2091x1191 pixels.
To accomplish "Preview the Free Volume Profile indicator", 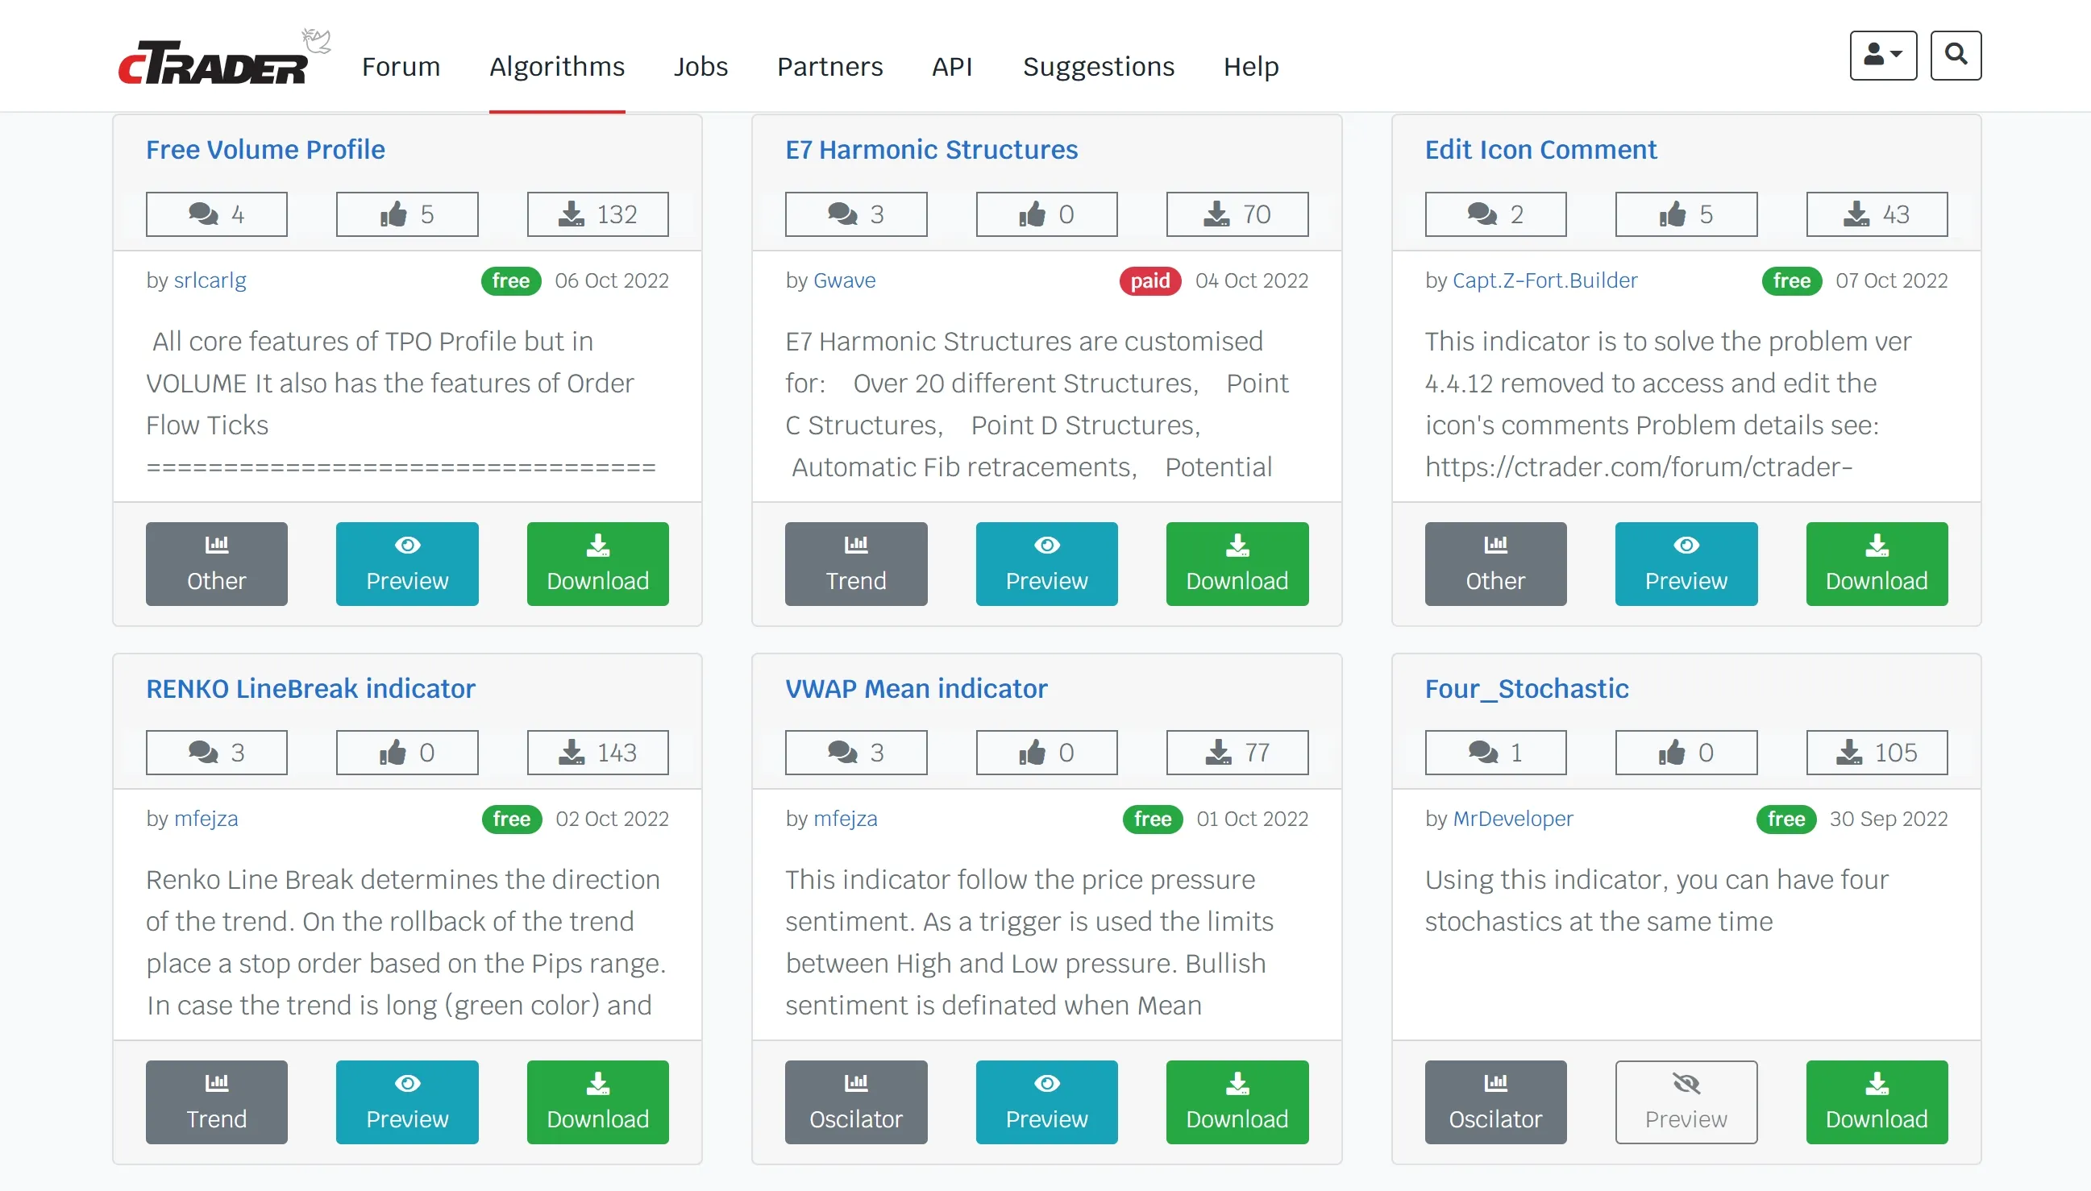I will 406,564.
